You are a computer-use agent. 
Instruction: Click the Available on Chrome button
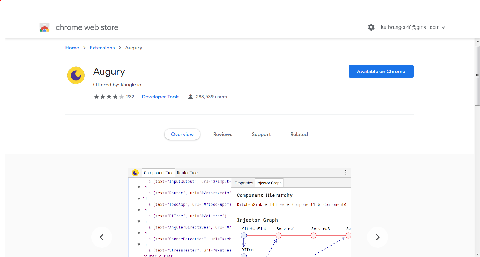click(381, 71)
